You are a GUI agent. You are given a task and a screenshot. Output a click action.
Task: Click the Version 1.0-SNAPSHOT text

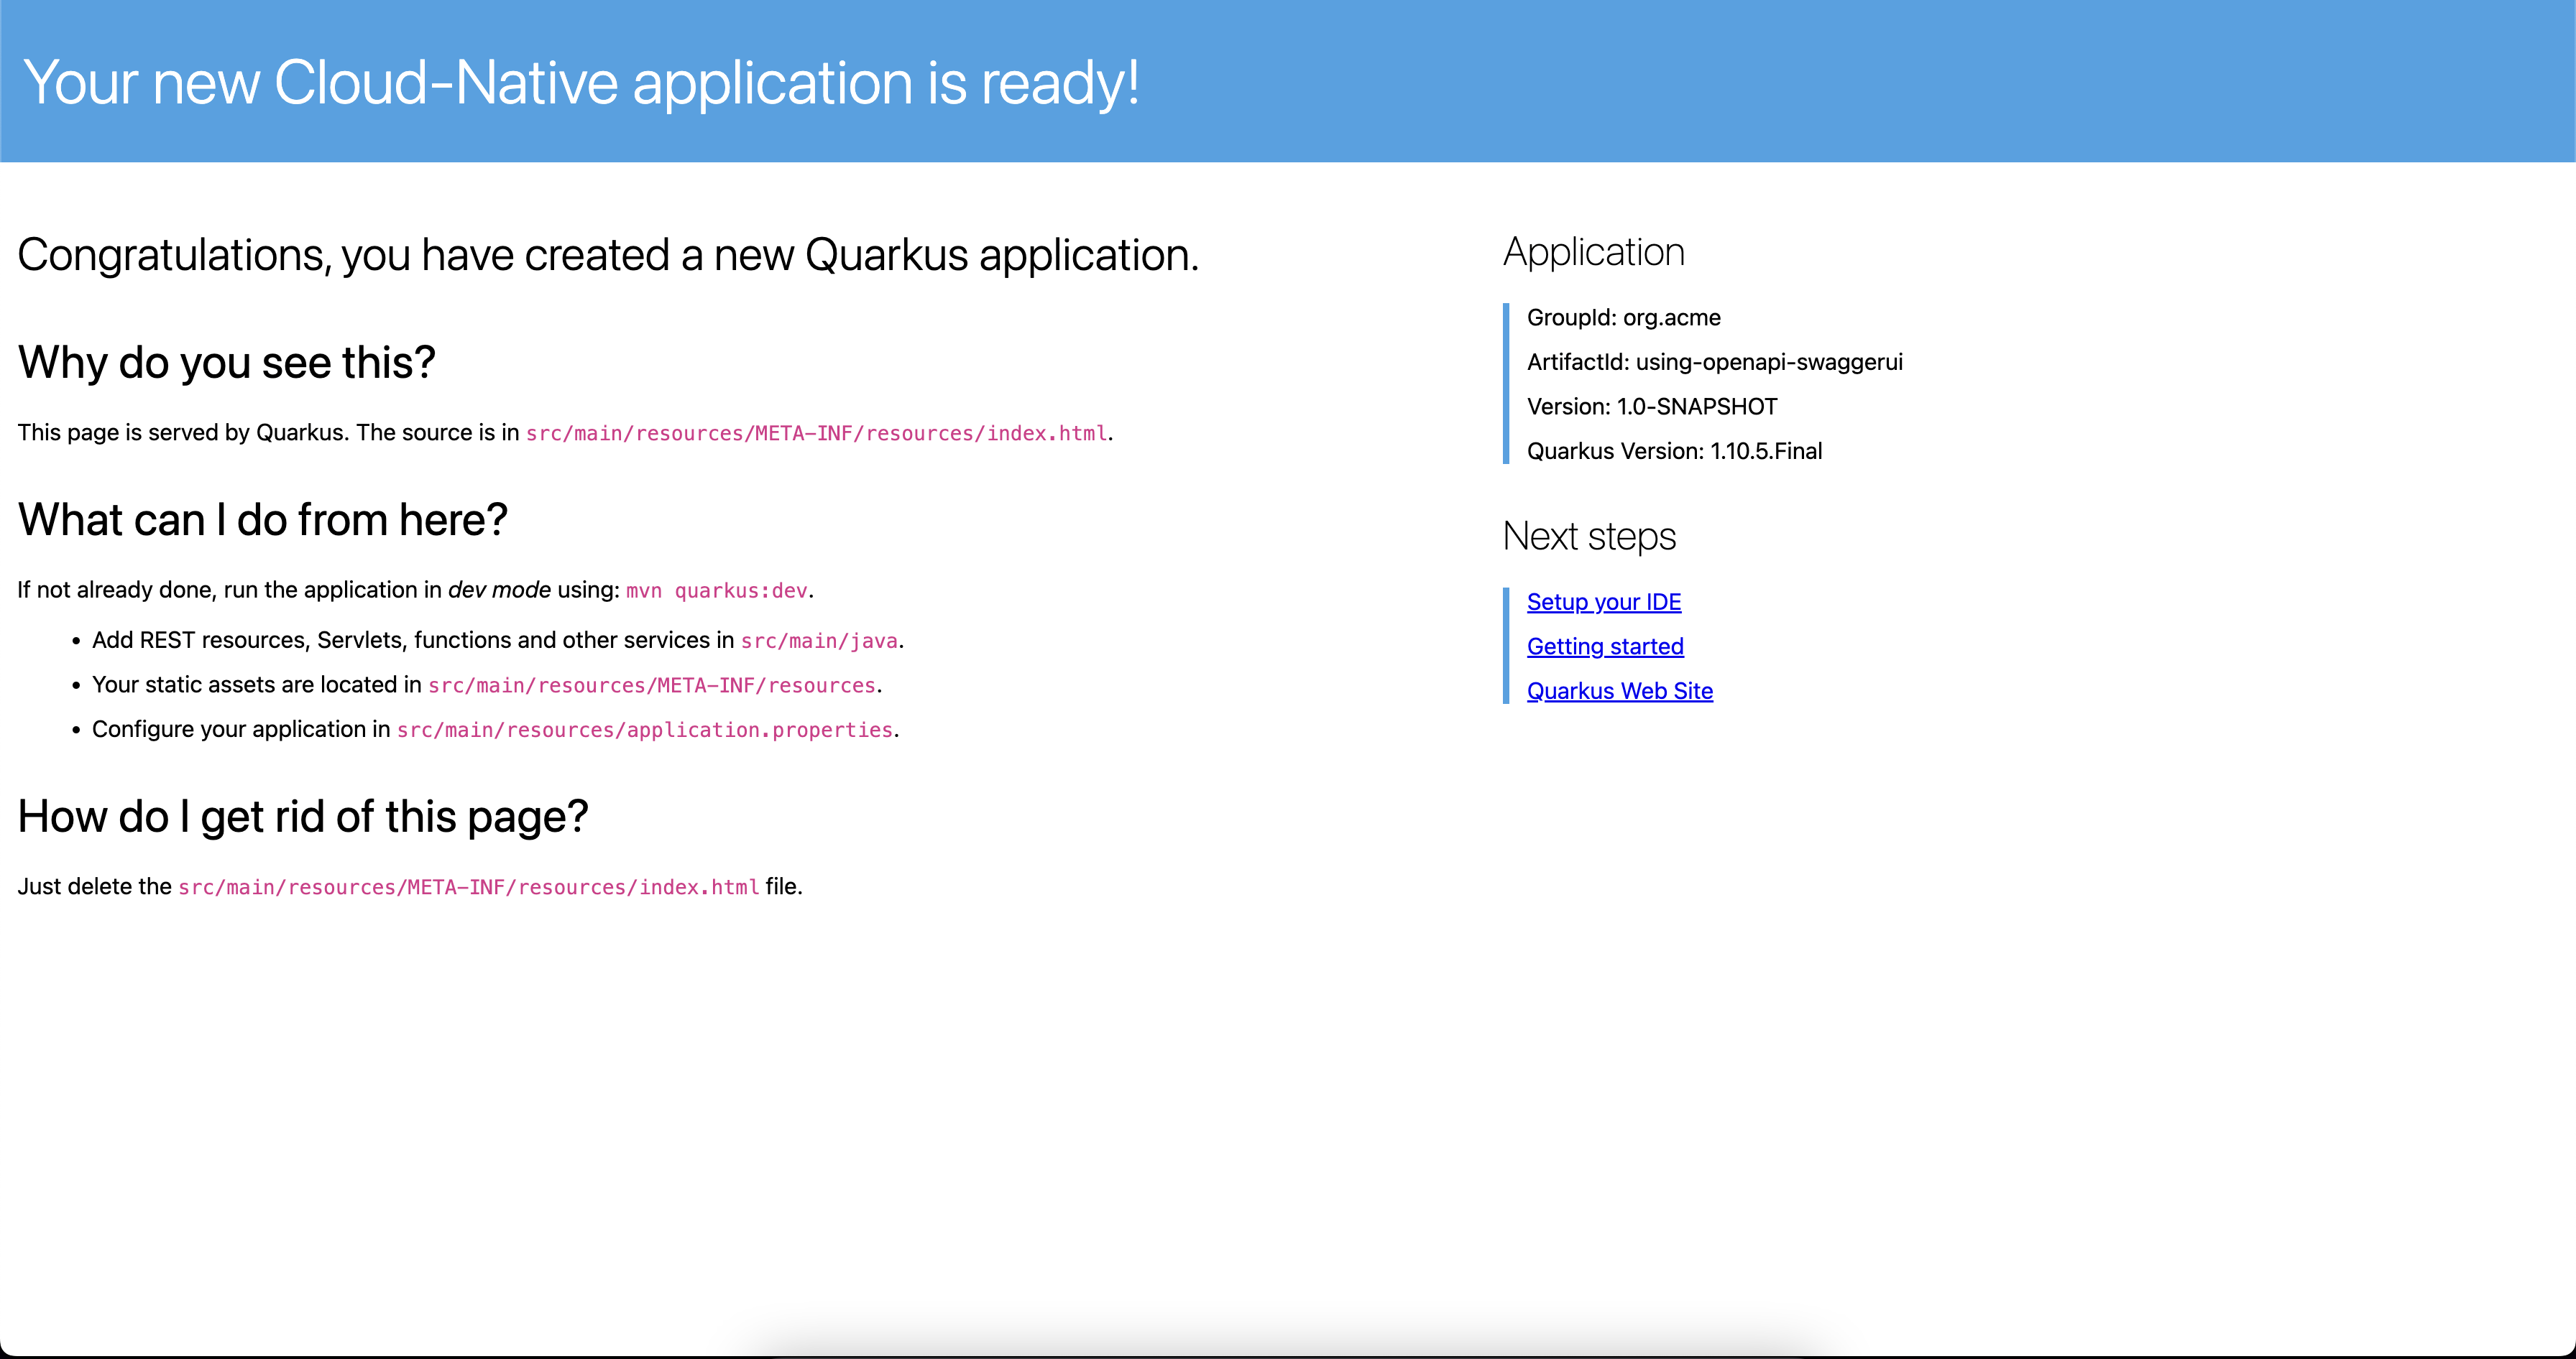click(x=1652, y=406)
